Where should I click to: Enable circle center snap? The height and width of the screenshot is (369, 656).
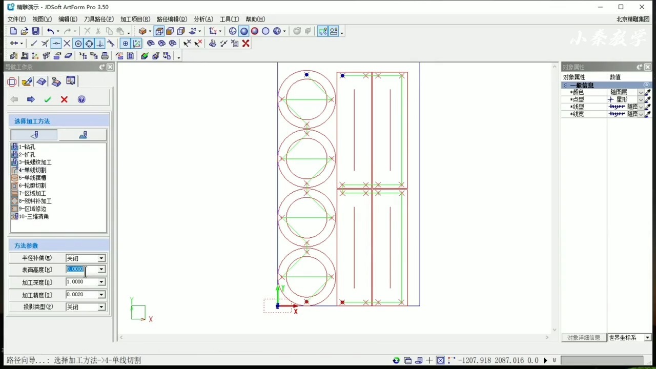78,44
